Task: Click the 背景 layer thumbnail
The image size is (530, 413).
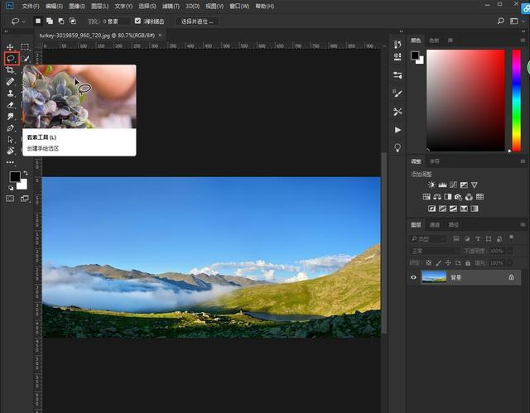Action: click(434, 278)
